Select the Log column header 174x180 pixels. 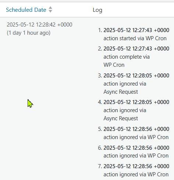[x=97, y=10]
